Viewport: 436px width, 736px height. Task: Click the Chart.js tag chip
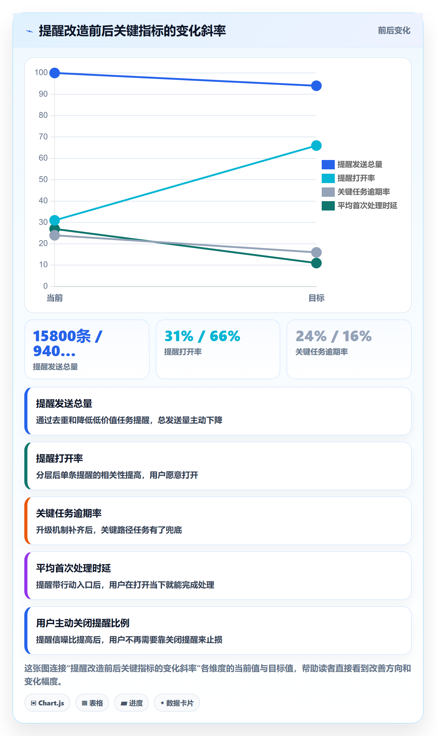pos(47,703)
